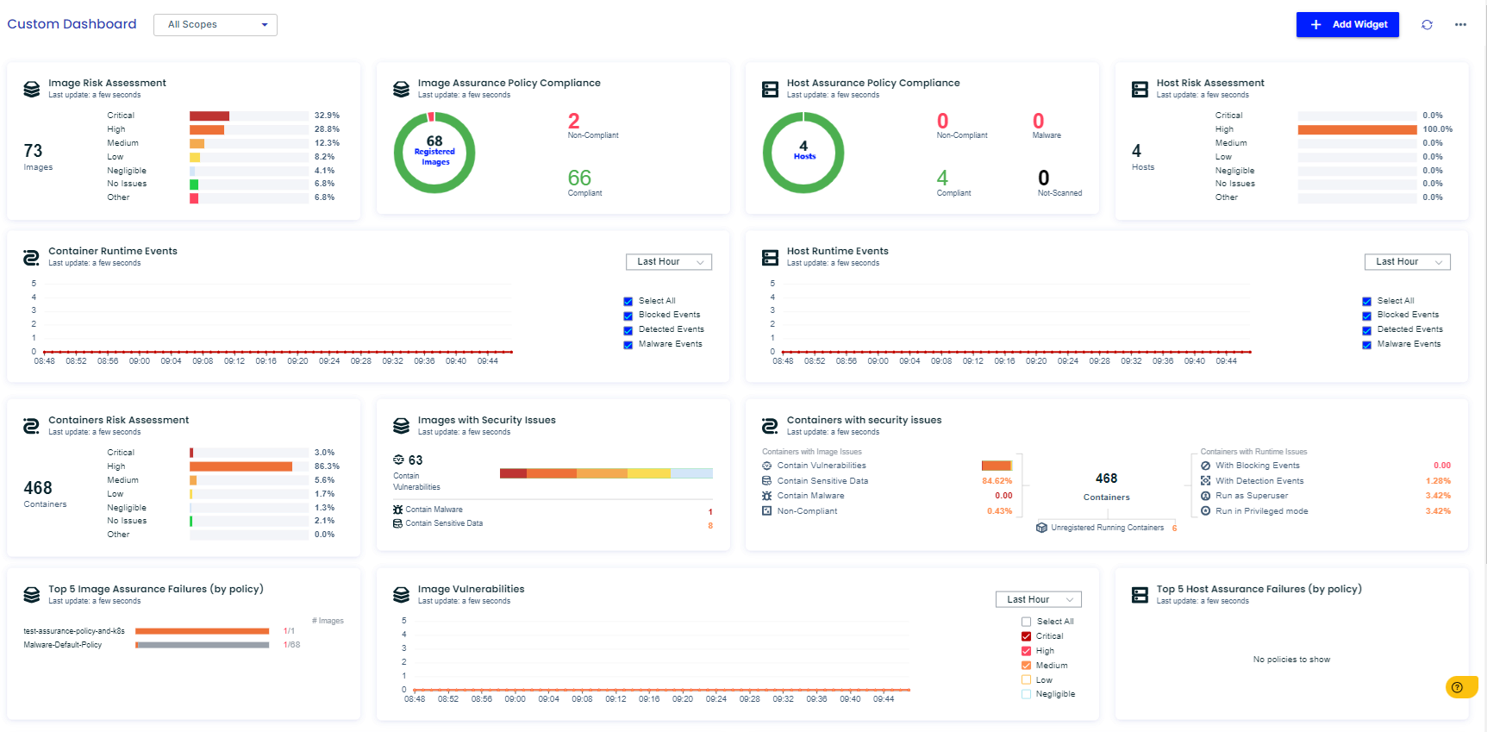
Task: Click the Contain Malware icon in Images with Security Issues
Action: tap(398, 510)
